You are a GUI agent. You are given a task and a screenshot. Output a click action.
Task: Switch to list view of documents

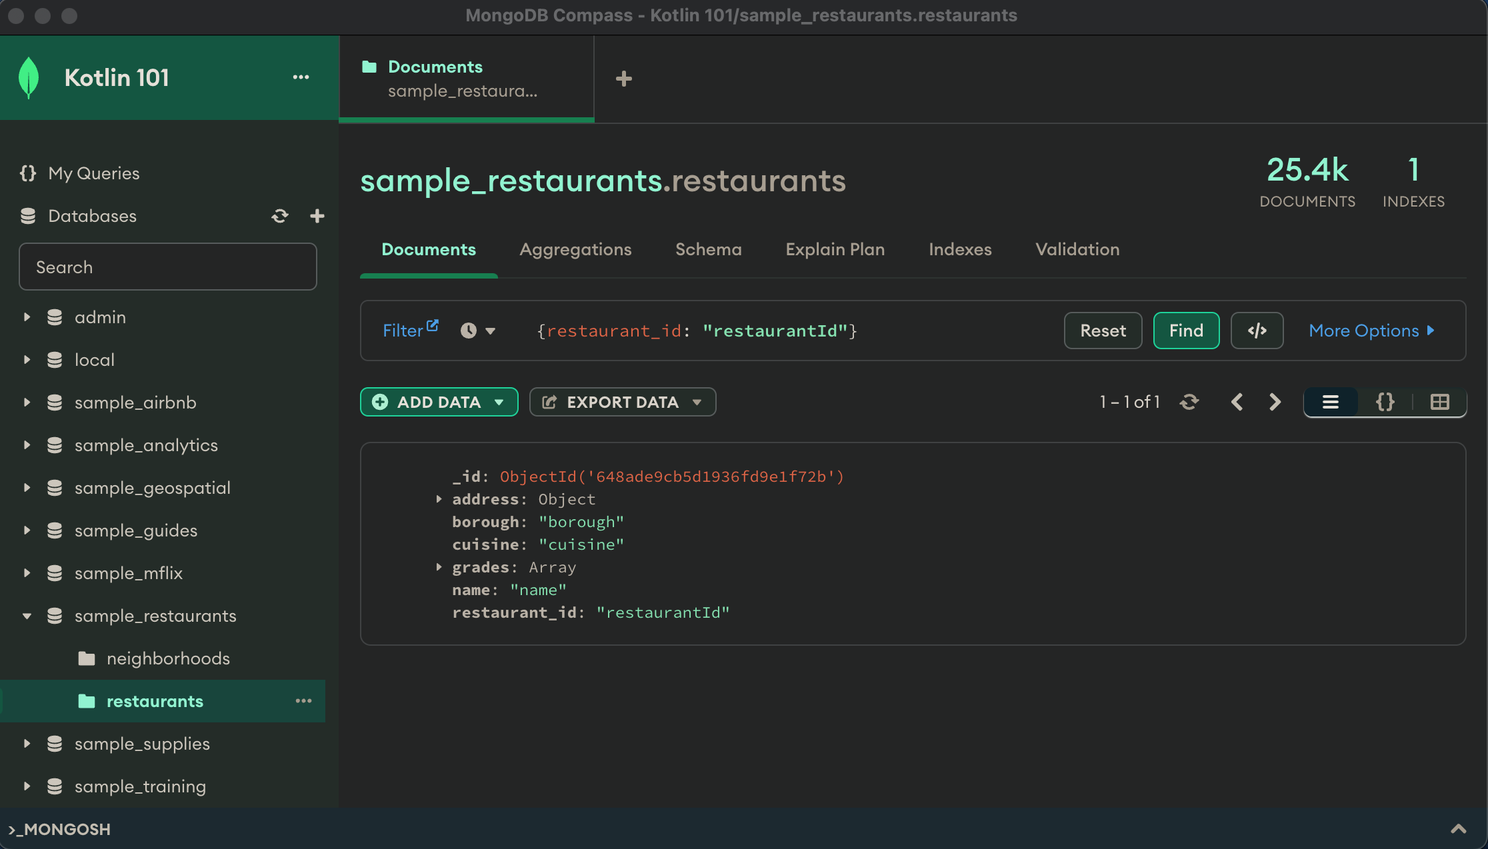[x=1331, y=402]
